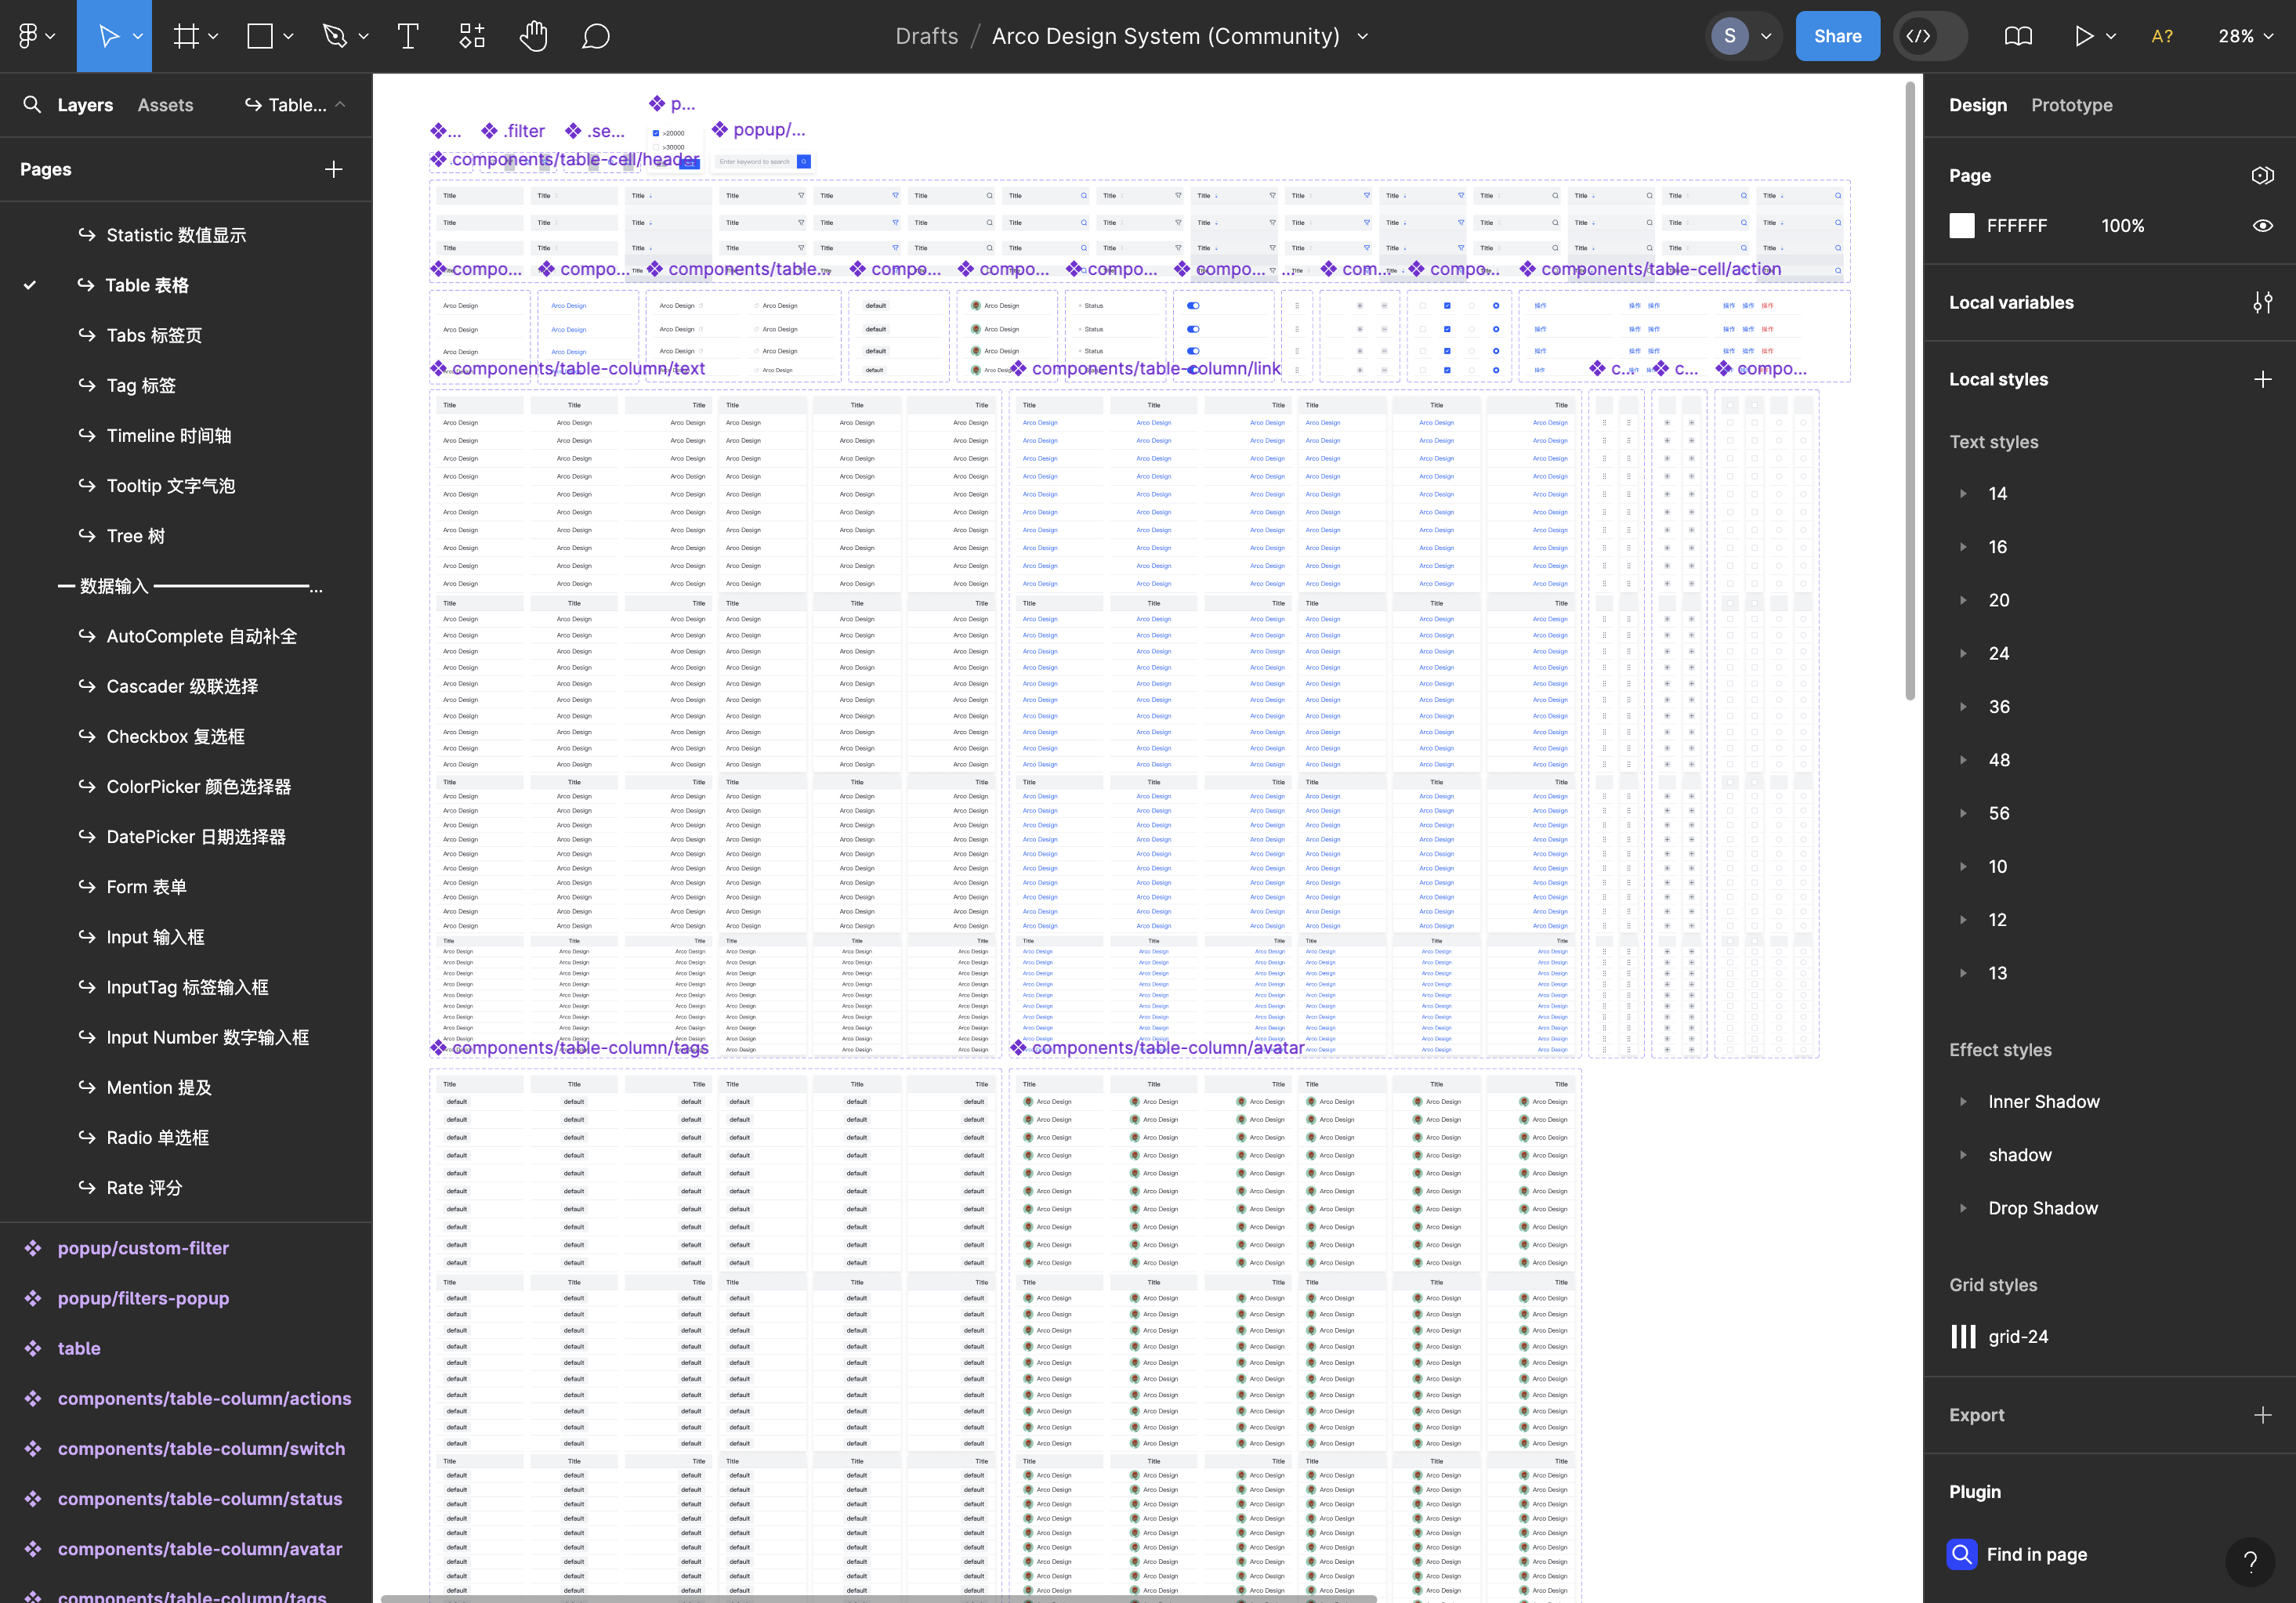The width and height of the screenshot is (2296, 1603).
Task: Open Local variables settings icon
Action: tap(2262, 302)
